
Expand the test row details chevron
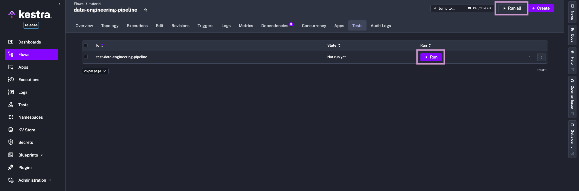[x=529, y=57]
